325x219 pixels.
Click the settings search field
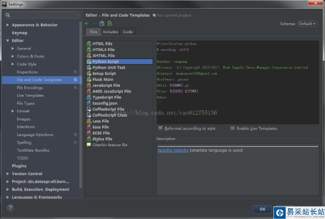coord(42,15)
